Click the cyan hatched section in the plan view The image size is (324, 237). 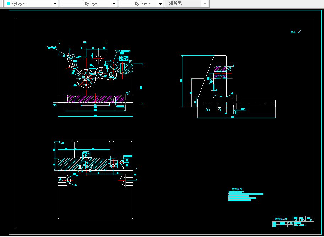tap(83, 164)
